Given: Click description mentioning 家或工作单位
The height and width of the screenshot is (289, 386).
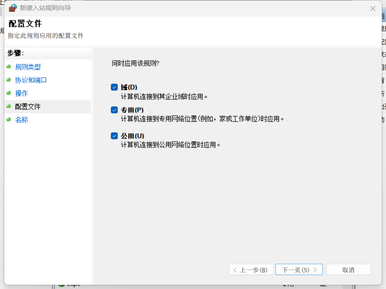Looking at the screenshot, I should click(x=202, y=119).
